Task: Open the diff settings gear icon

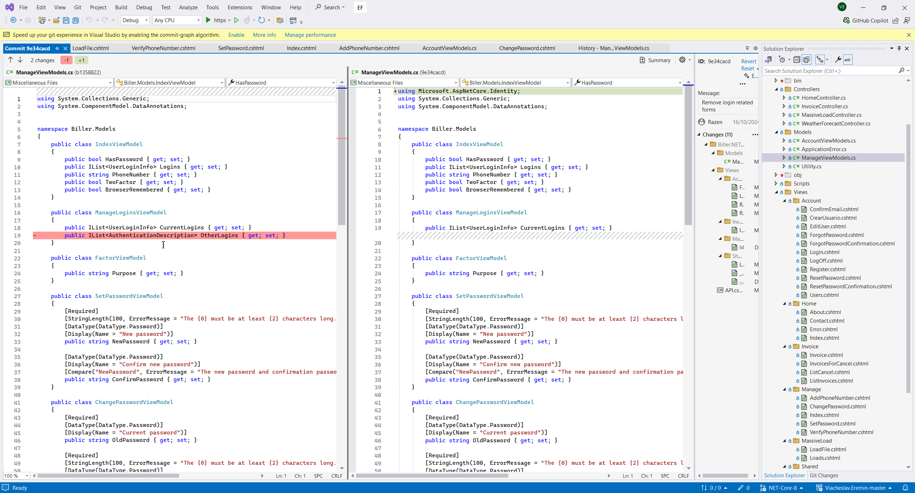Action: [x=682, y=60]
